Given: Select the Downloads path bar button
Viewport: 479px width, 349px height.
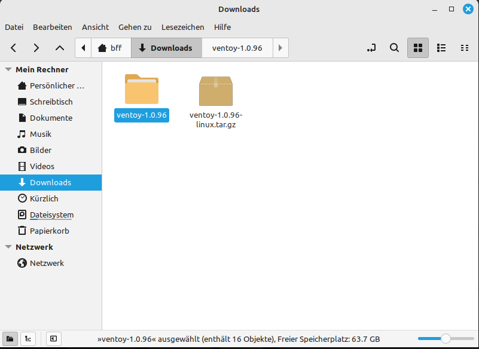Looking at the screenshot, I should (x=166, y=48).
